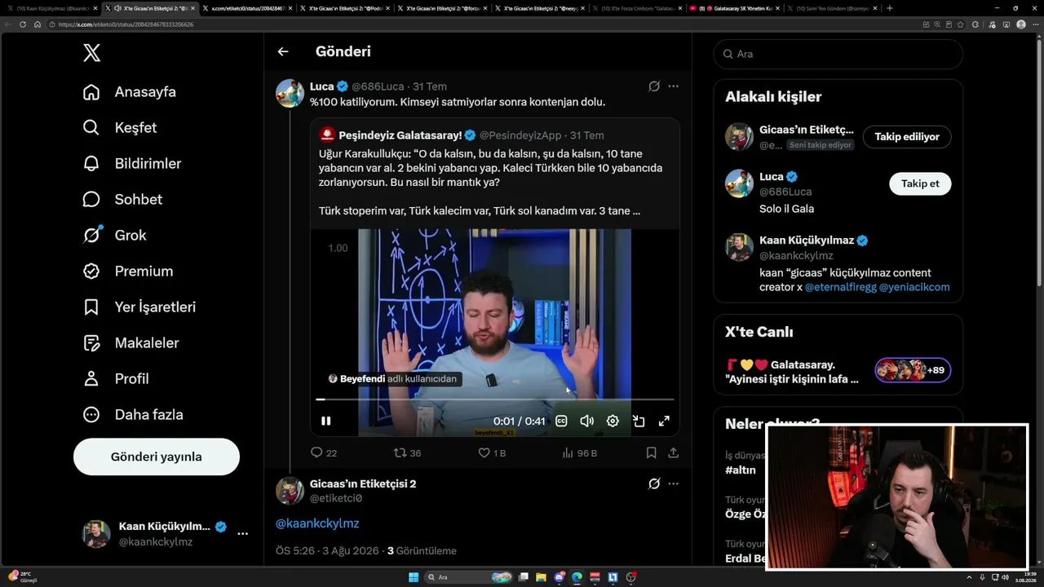Switch to the x.com/etiketci0/status browser tab
This screenshot has width=1044, height=587.
[x=248, y=8]
